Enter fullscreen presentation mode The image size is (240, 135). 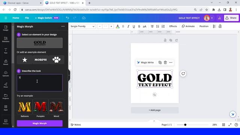point(230,125)
